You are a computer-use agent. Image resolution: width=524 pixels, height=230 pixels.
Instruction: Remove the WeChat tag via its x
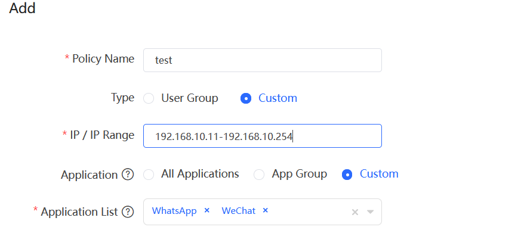point(266,210)
